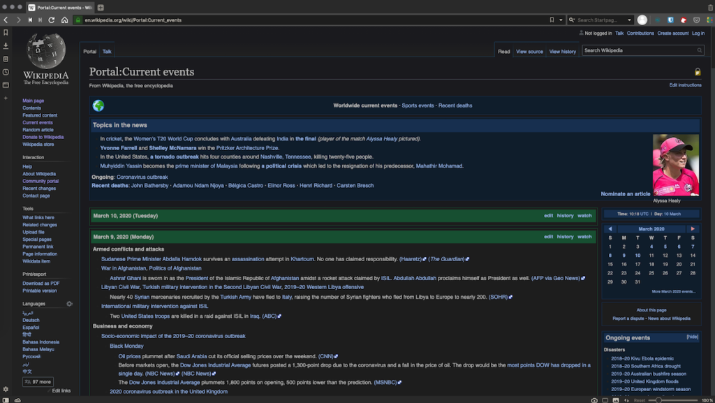Open the Startpage search engine dropdown

630,20
